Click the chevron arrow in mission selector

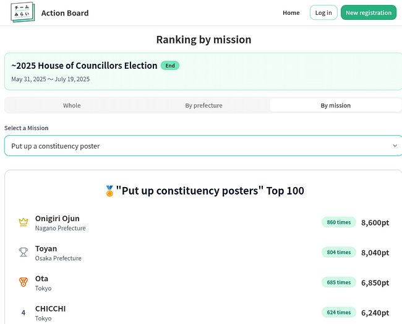[395, 146]
